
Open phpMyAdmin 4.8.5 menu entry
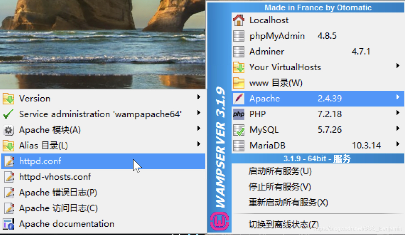318,36
